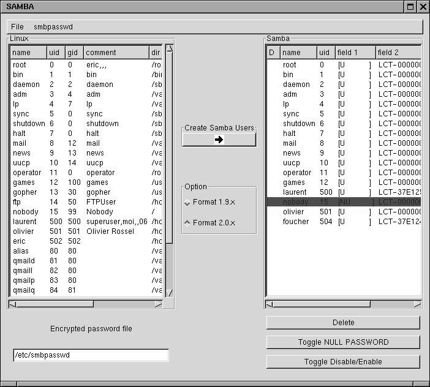
Task: Toggle Disable/Enable for selected user
Action: (343, 362)
